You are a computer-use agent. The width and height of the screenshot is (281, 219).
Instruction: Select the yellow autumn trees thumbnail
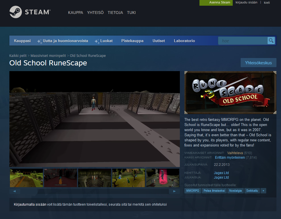coord(128,178)
